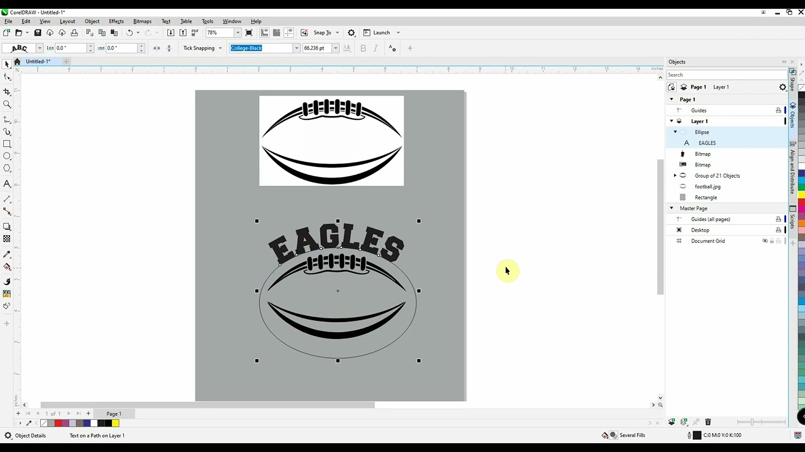Click the Welcome screen home icon
Viewport: 805px width, 452px height.
click(17, 62)
